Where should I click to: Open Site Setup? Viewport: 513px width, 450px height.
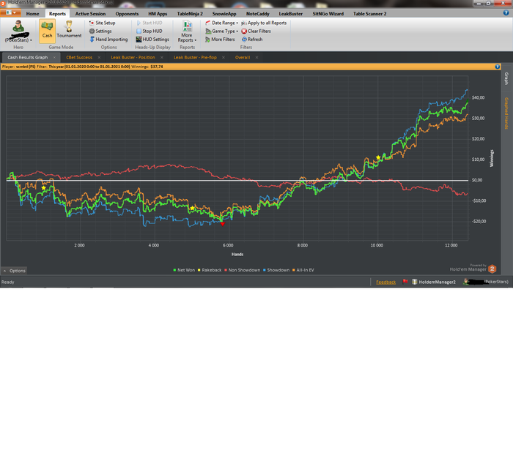click(x=102, y=23)
